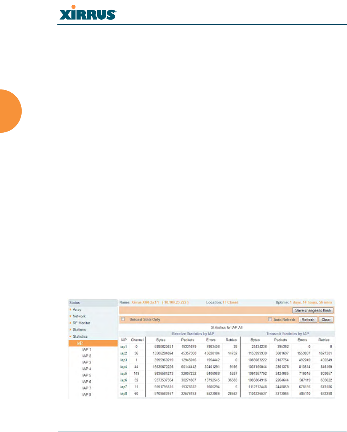Click the Transmit Statistics by IAP header
347x432 pixels.
coord(288,334)
